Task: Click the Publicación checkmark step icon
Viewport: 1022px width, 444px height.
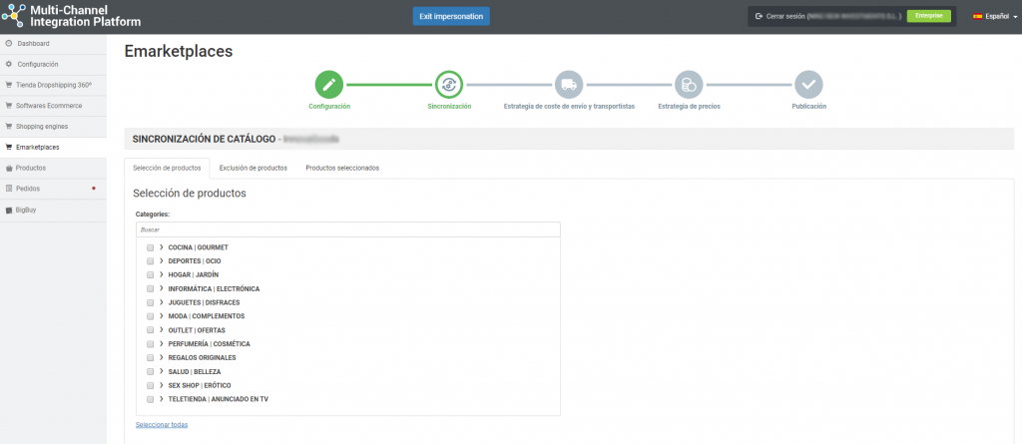Action: 808,85
